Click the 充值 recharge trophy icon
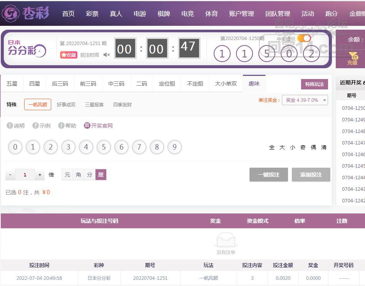The height and width of the screenshot is (286, 365). click(353, 58)
